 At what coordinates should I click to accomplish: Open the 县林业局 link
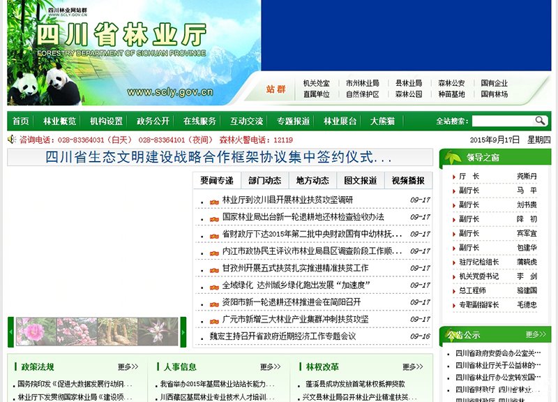point(409,83)
